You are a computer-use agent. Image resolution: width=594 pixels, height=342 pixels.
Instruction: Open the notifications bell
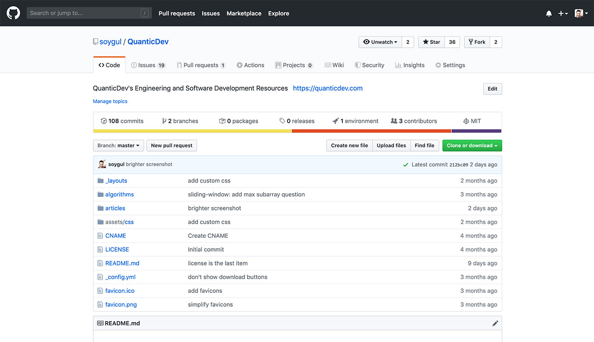point(549,13)
